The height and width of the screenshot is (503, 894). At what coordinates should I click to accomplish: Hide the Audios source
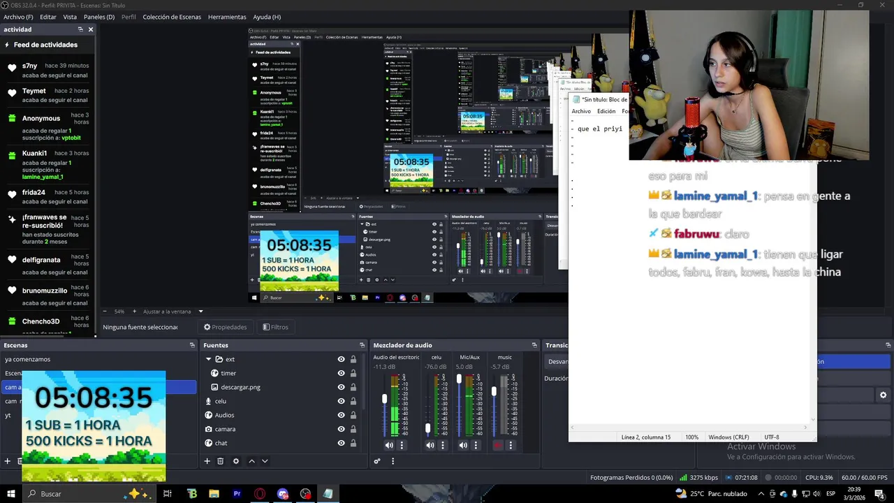click(341, 415)
